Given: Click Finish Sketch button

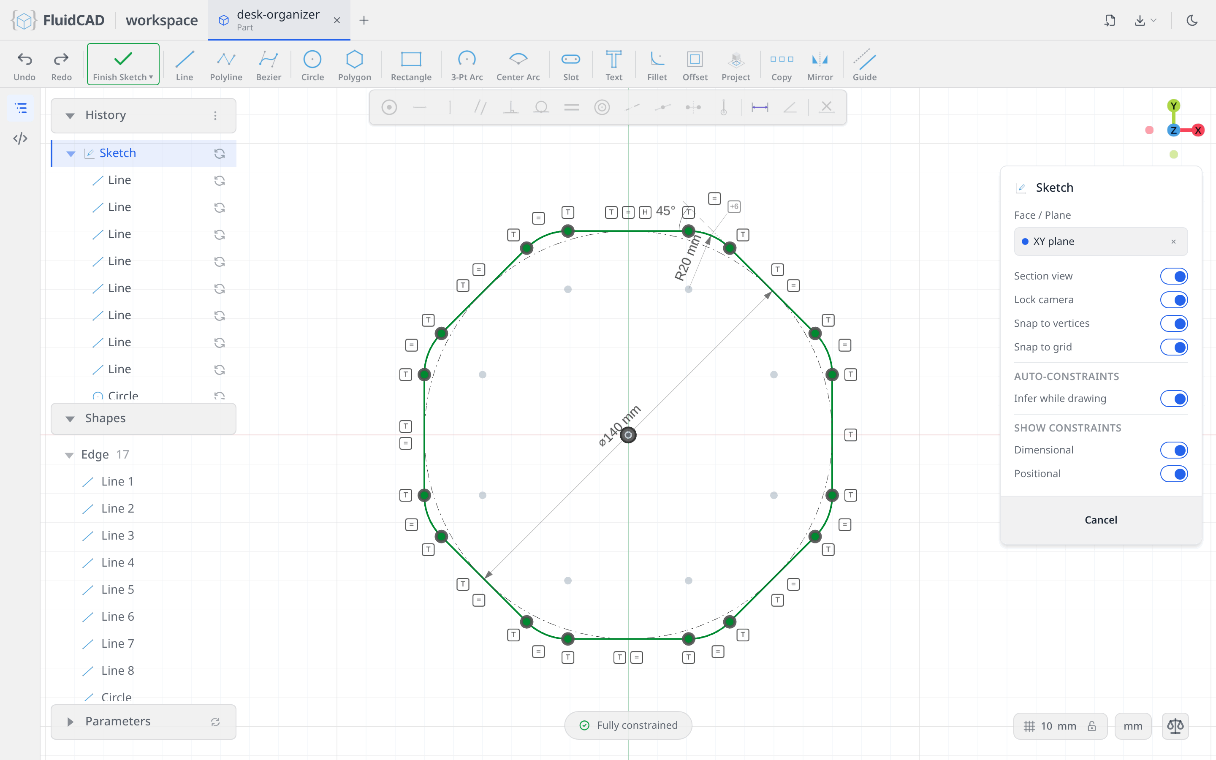Looking at the screenshot, I should (x=123, y=64).
